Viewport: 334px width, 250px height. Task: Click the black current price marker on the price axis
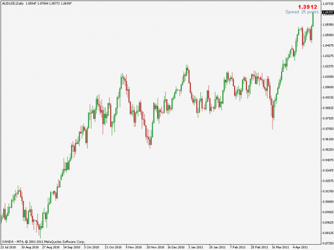[x=328, y=13]
